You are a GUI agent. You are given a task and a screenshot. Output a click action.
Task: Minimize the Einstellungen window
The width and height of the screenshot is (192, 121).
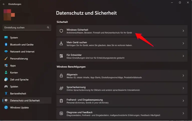click(172, 3)
